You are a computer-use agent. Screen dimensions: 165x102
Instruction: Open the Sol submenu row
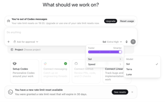[105, 59]
